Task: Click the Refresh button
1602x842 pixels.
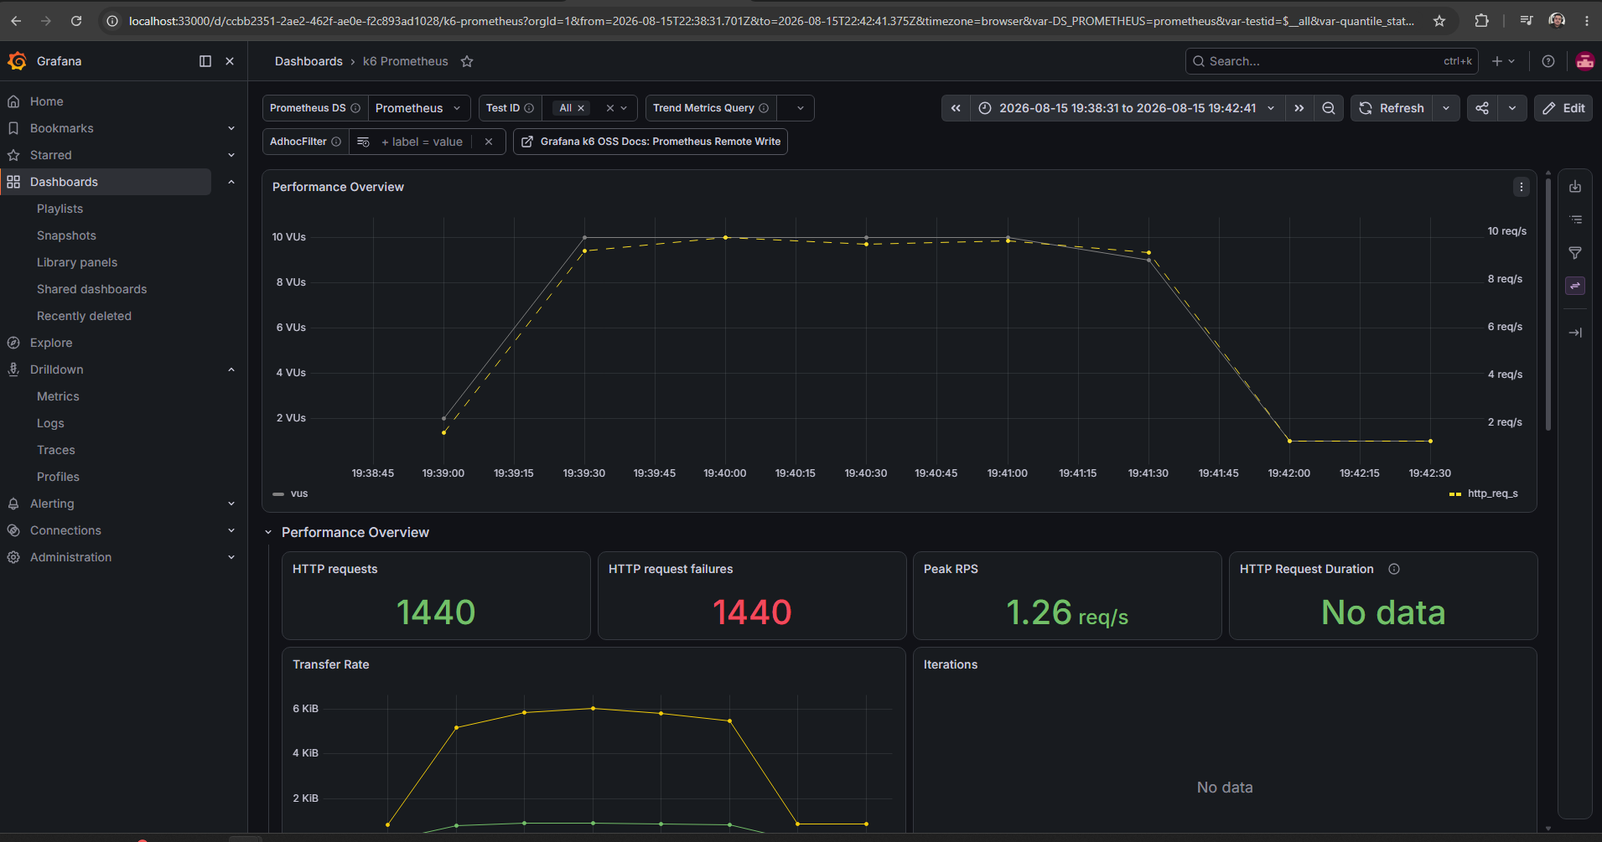Action: point(1392,108)
